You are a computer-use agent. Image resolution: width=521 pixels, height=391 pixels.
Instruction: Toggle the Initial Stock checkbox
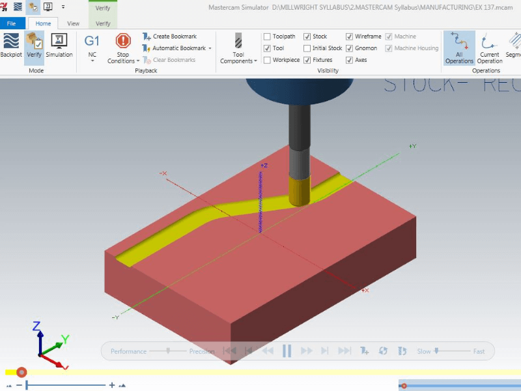(307, 48)
